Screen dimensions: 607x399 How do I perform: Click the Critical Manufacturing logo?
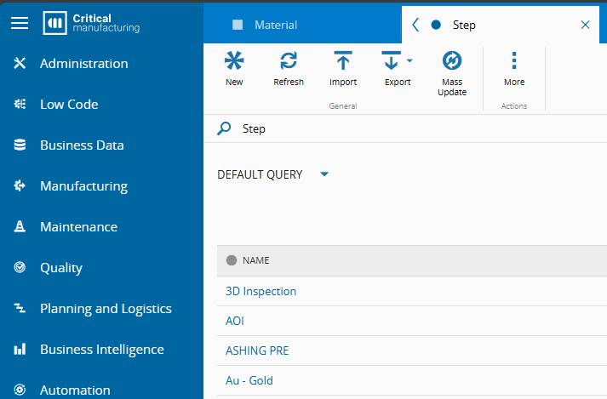(92, 24)
